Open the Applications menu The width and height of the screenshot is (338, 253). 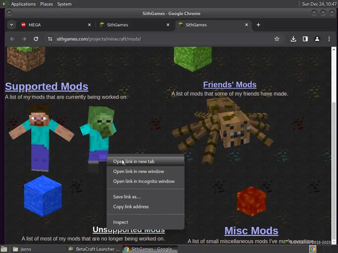click(x=23, y=4)
